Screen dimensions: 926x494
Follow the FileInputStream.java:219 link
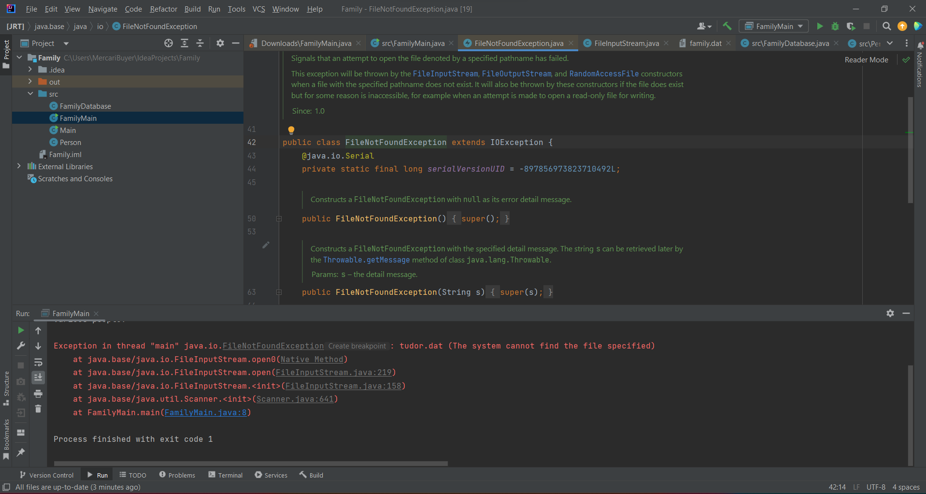click(x=335, y=372)
